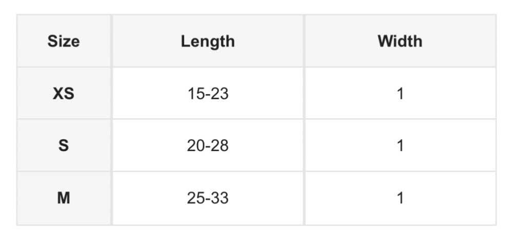This screenshot has height=237, width=513.
Task: Select the S size label cell
Action: coord(64,146)
